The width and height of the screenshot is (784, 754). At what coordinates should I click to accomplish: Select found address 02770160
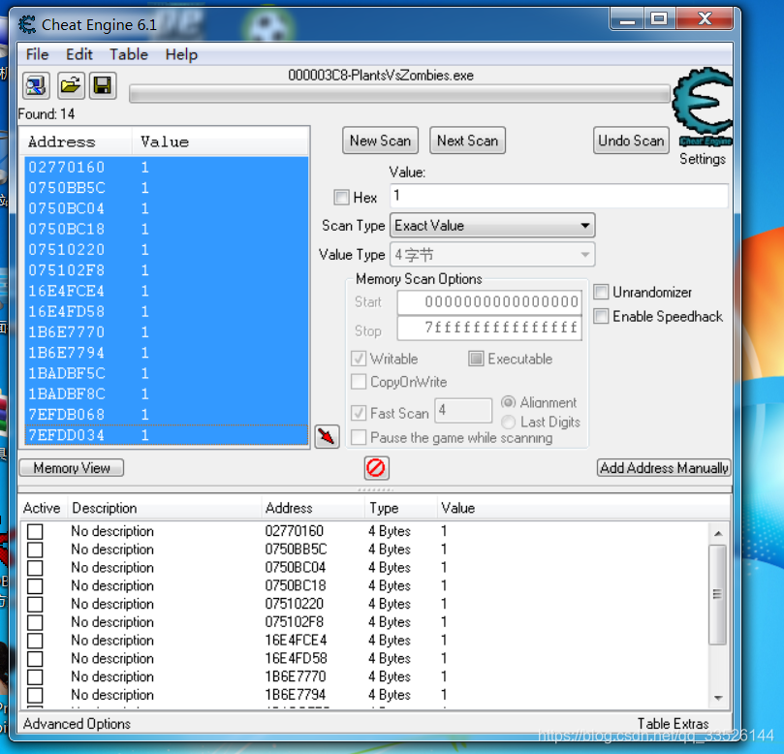click(166, 167)
